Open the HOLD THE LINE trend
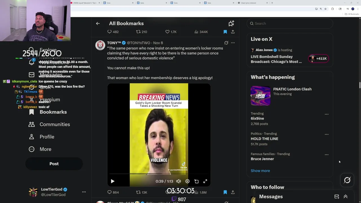Image resolution: width=361 pixels, height=203 pixels. pyautogui.click(x=264, y=139)
